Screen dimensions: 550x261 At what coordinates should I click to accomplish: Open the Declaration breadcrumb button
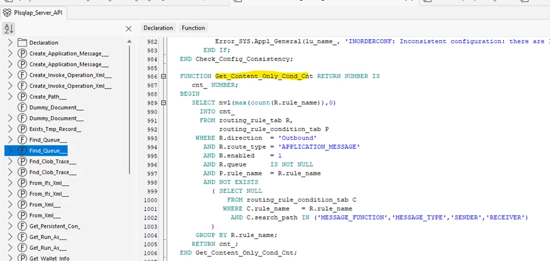coord(158,28)
